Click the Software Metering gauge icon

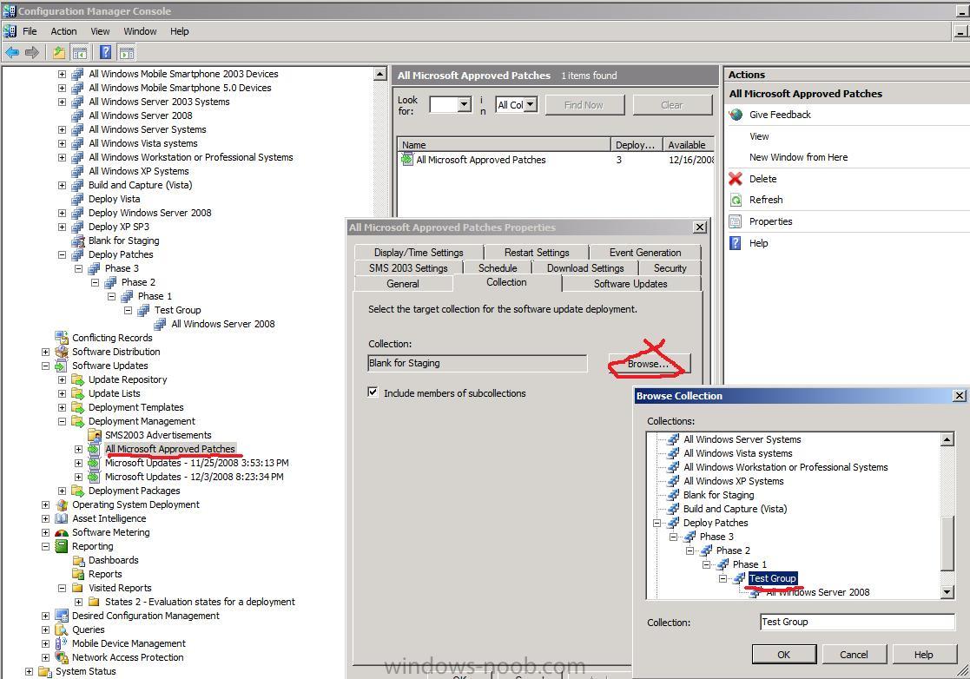[x=62, y=532]
